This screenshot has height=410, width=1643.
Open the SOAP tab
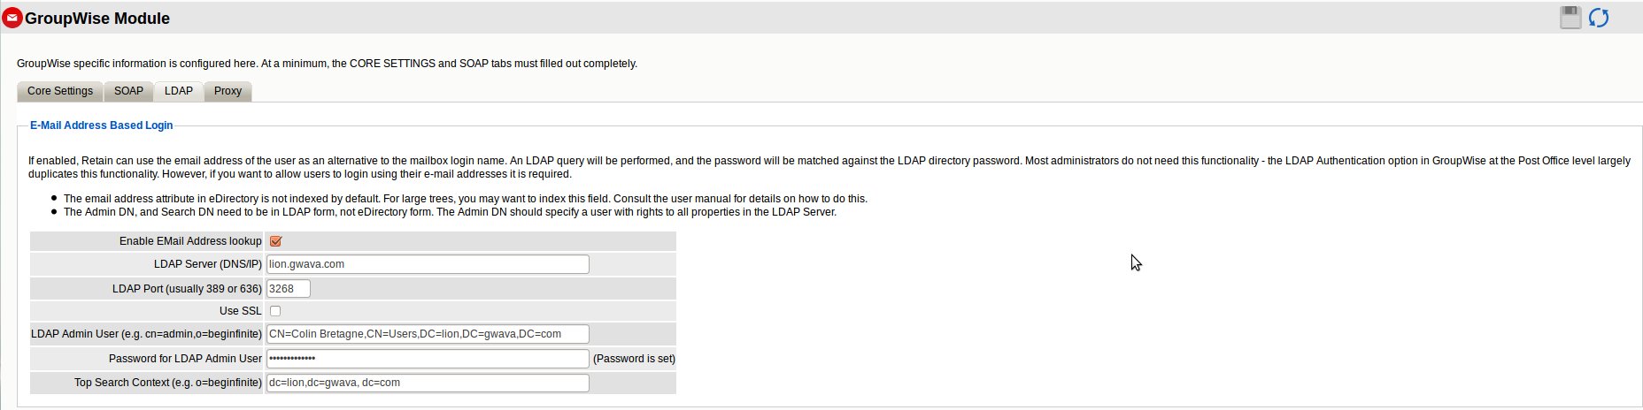point(128,91)
